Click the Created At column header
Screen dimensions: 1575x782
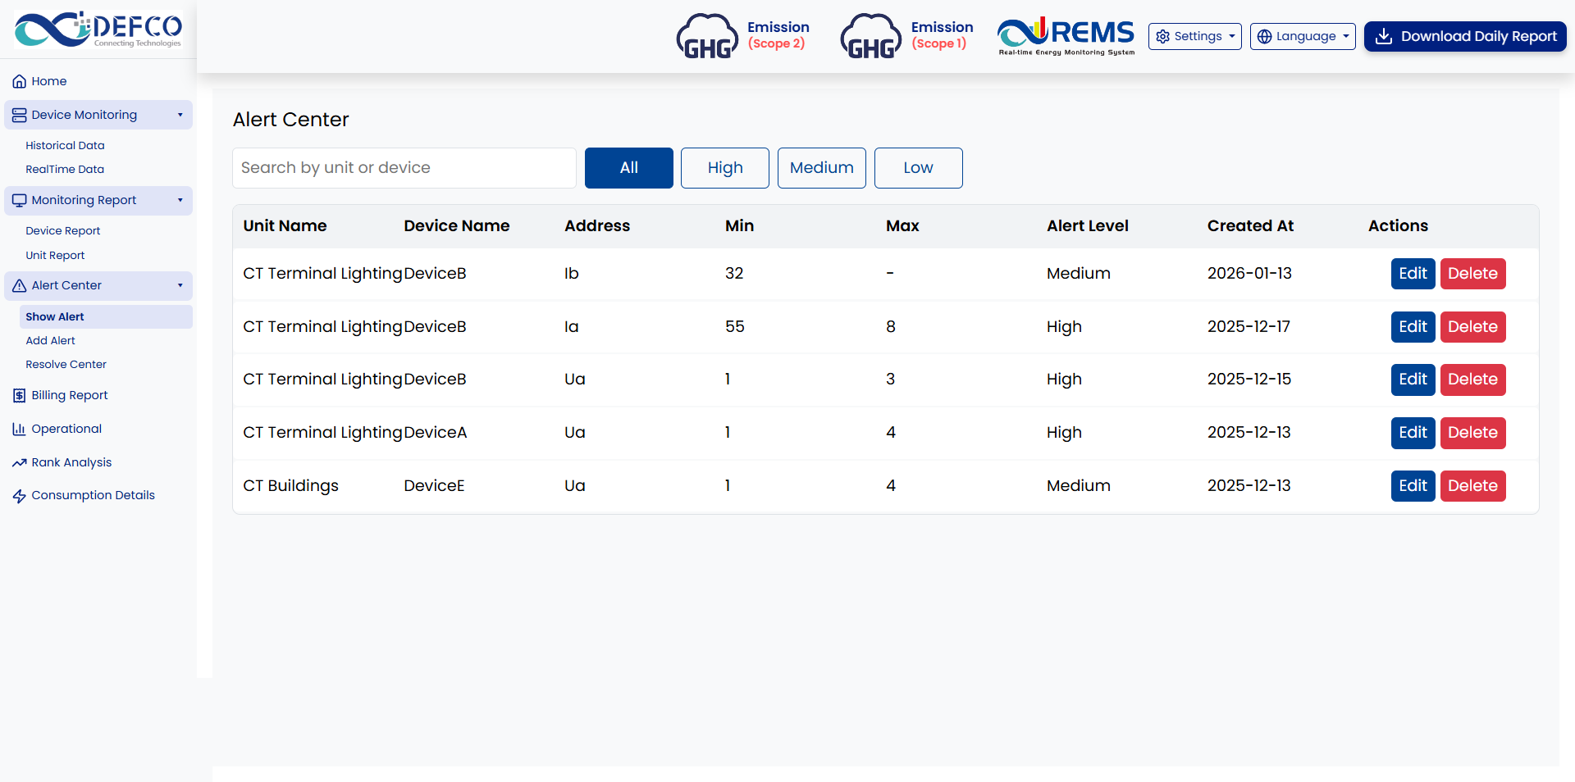coord(1250,226)
